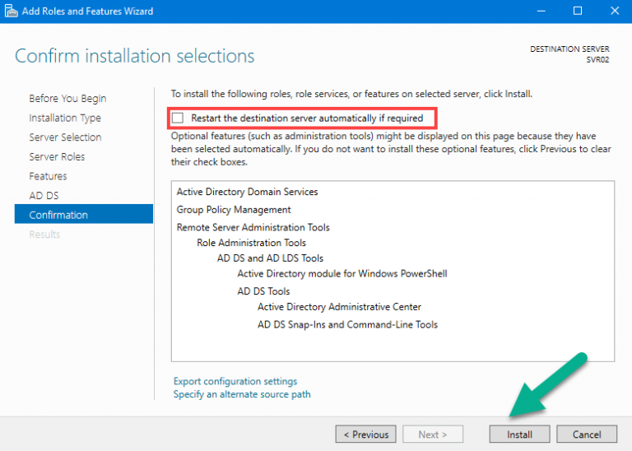Click the Install button
This screenshot has height=451, width=632.
[519, 434]
